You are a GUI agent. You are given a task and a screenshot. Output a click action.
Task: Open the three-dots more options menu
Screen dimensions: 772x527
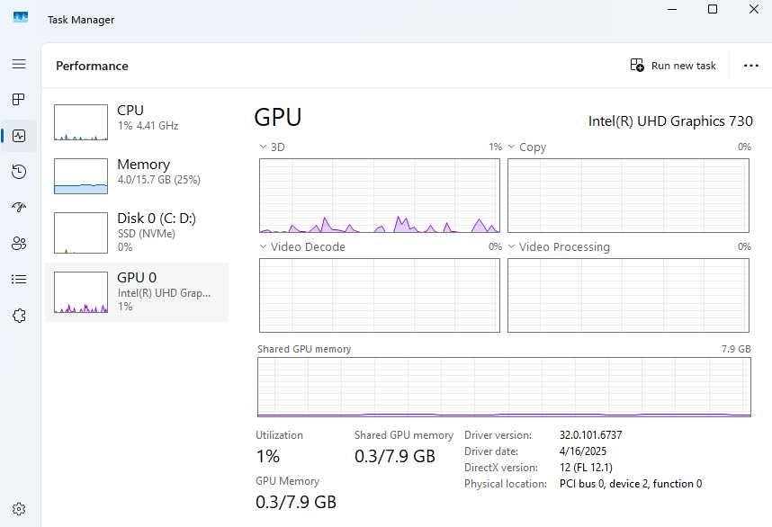pos(750,66)
